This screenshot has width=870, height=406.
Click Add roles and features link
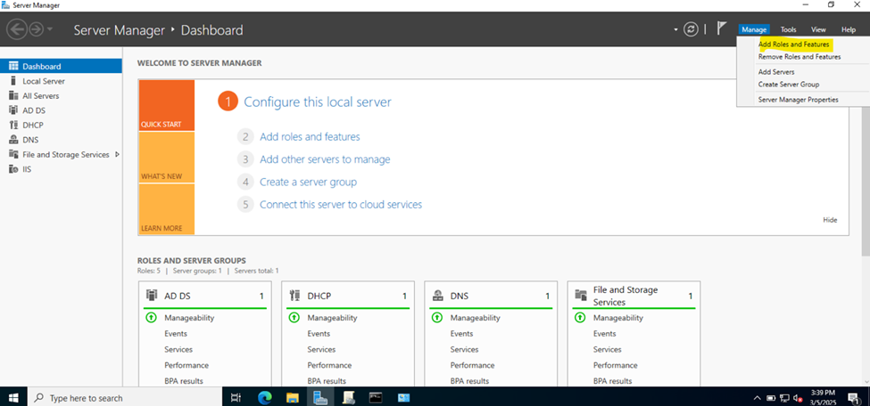tap(310, 137)
